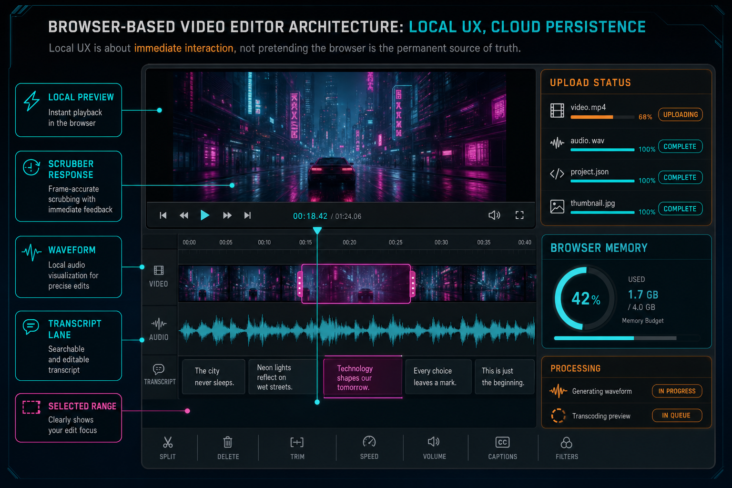
Task: Click the 42% memory usage ring
Action: tap(586, 299)
